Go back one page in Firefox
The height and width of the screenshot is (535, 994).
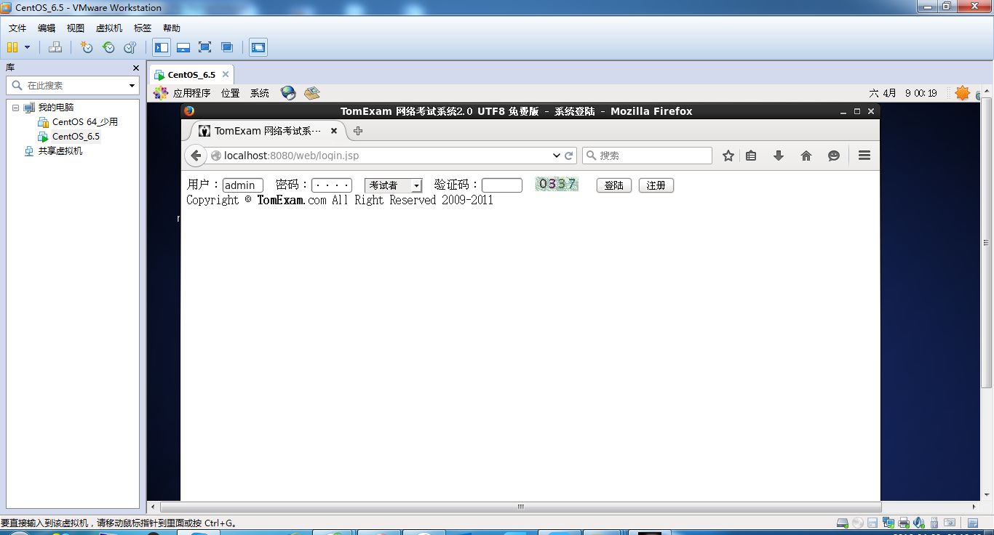click(196, 156)
